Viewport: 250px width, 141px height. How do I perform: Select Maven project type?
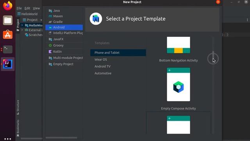[x=64, y=16]
